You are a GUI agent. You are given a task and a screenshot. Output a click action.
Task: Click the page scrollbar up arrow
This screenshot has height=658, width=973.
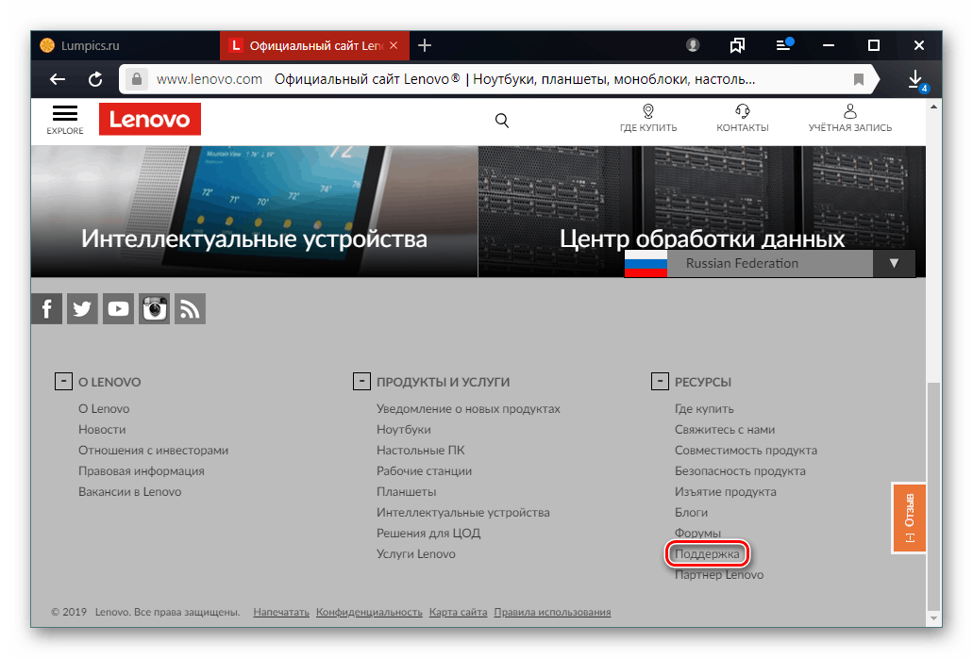click(933, 107)
